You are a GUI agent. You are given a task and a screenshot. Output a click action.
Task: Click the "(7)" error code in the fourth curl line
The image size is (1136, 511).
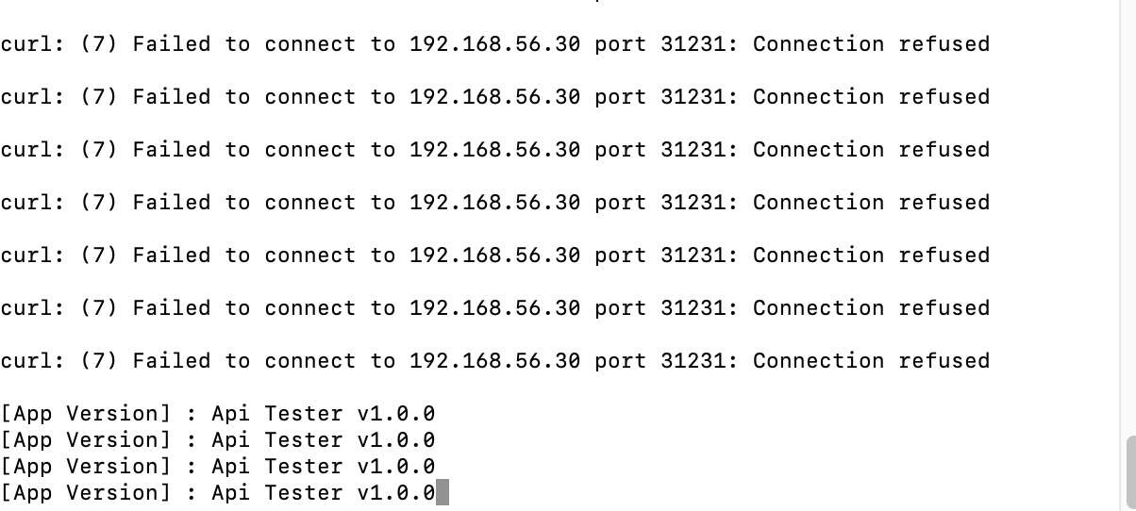pos(99,203)
